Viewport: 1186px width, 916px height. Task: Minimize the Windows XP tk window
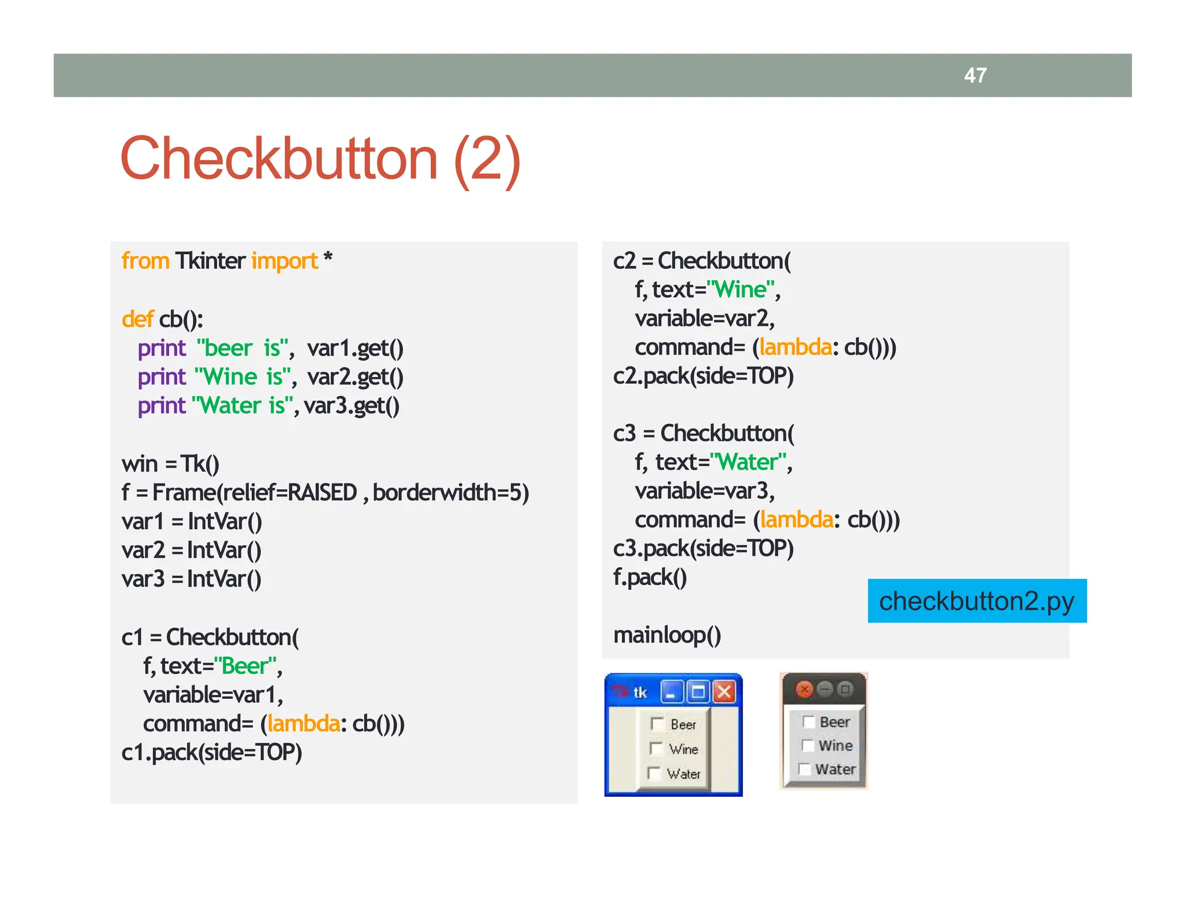[672, 692]
